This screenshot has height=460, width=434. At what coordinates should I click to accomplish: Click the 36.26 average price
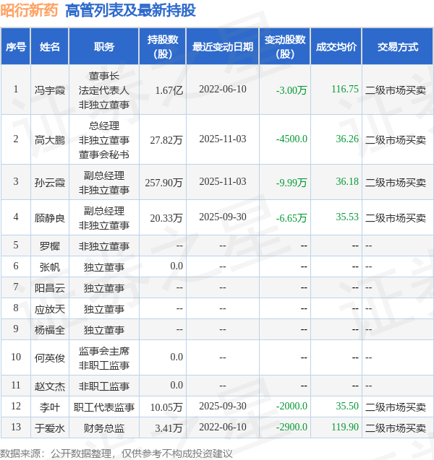347,139
